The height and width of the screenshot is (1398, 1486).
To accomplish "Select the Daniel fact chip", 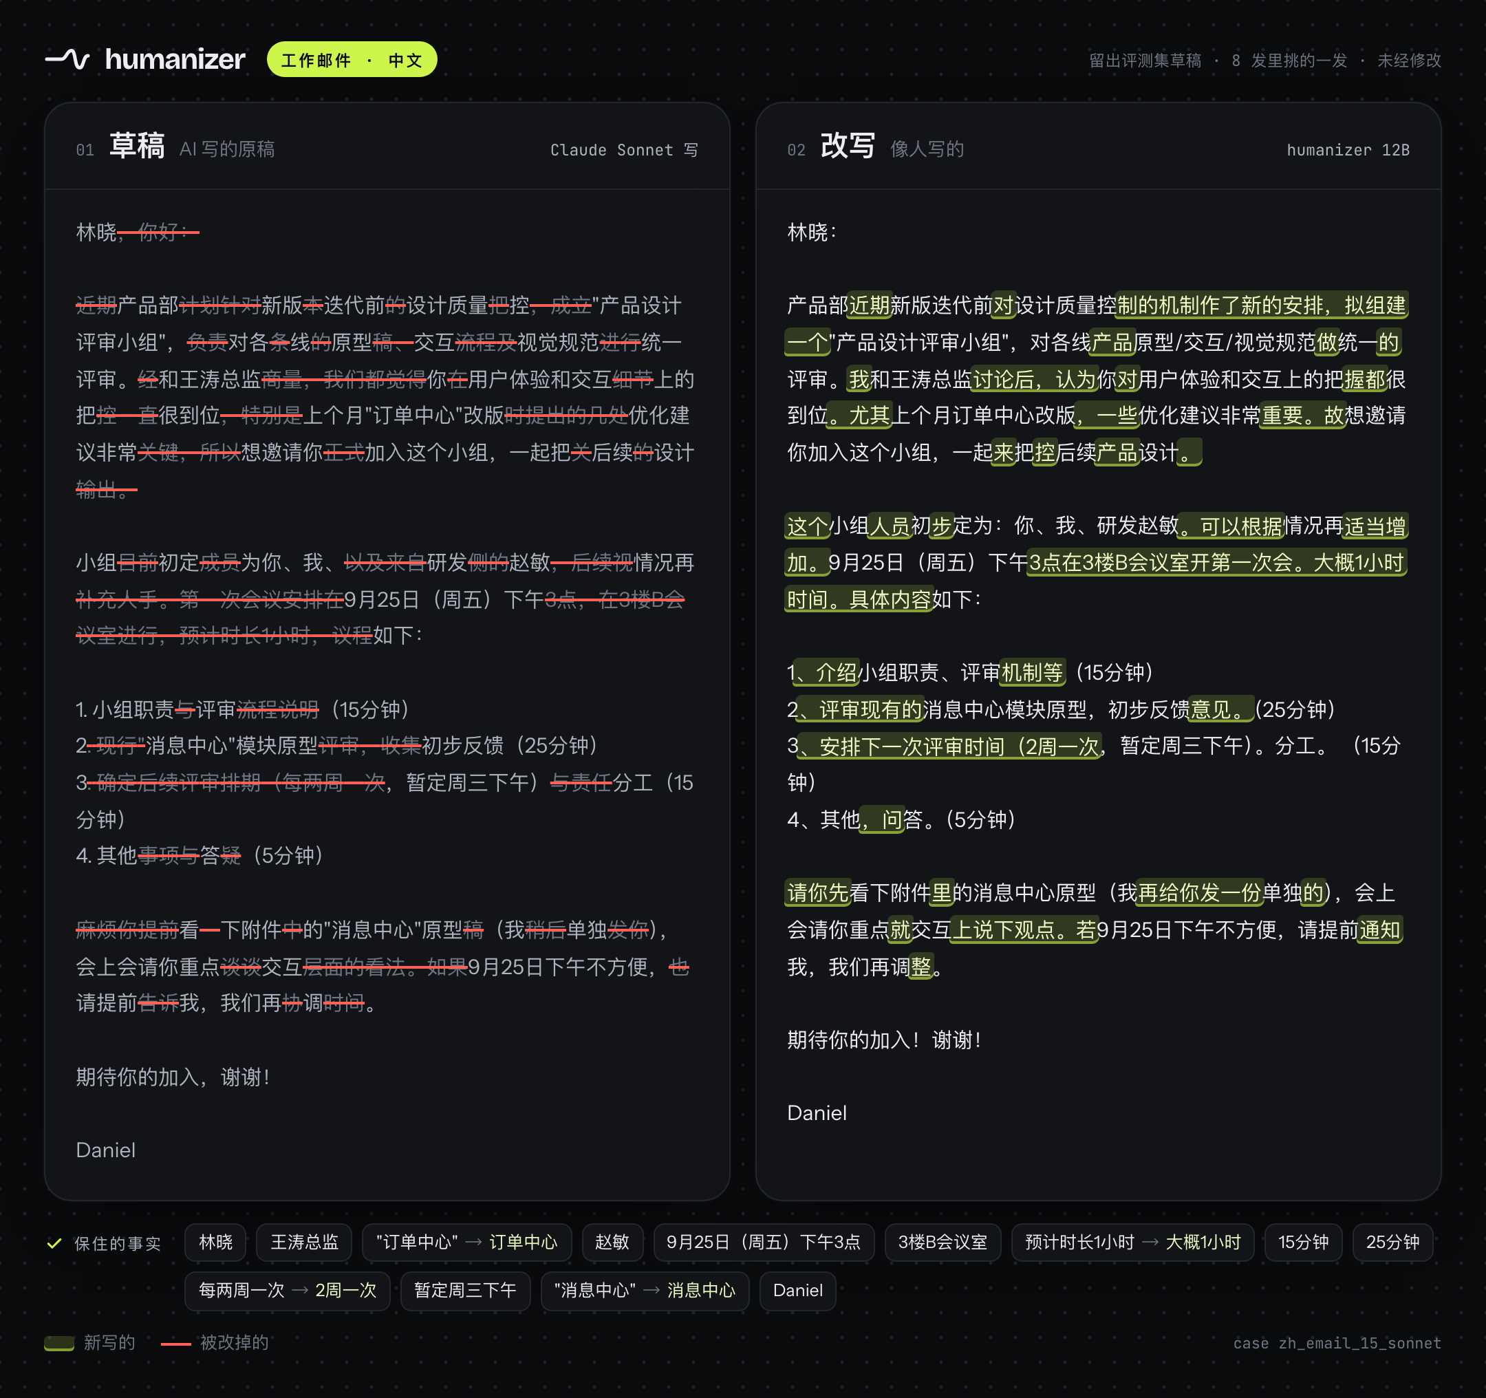I will click(797, 1291).
